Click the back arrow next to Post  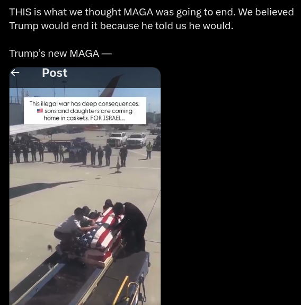click(x=15, y=73)
